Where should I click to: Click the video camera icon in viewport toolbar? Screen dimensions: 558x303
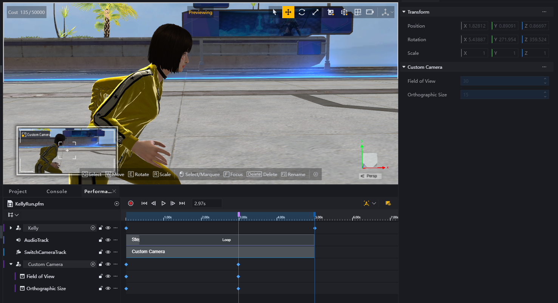tap(370, 12)
